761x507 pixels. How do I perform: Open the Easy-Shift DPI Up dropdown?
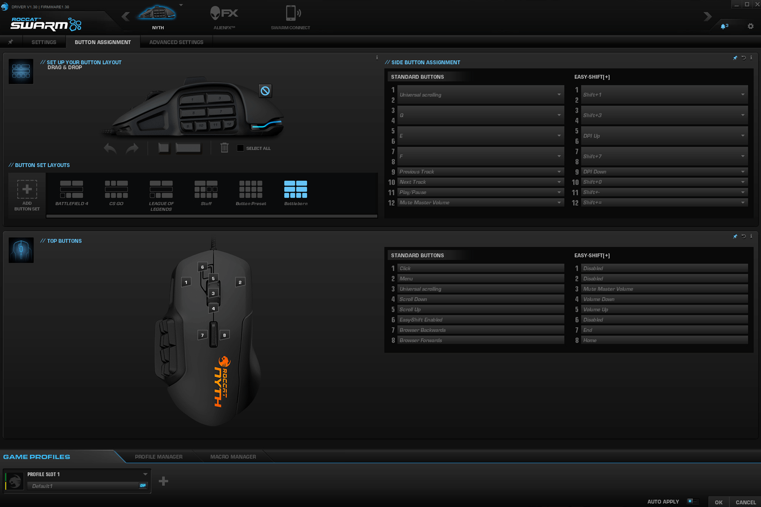pos(664,136)
